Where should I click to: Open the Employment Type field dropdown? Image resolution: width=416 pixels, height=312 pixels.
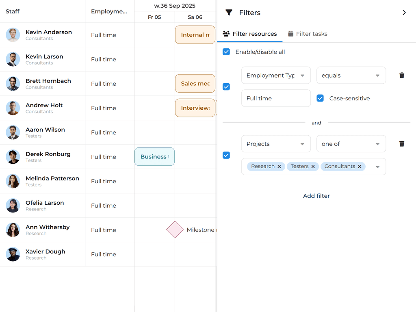coord(276,76)
